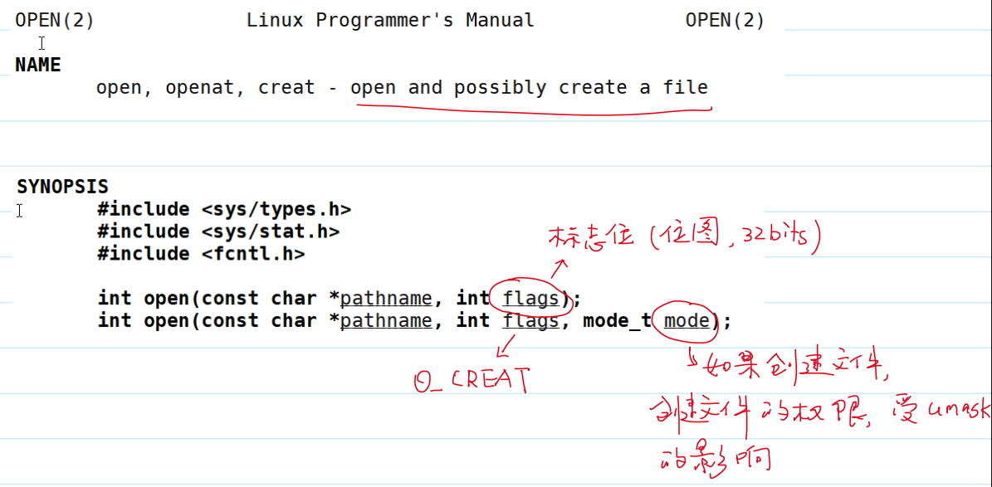Image resolution: width=992 pixels, height=487 pixels.
Task: Select the SYNOPSIS section heading
Action: tap(62, 187)
